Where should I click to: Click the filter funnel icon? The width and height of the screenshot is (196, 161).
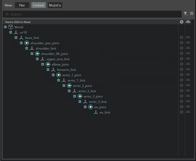185,14
